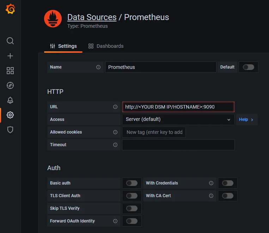Click the Prometheus flame logo
The height and width of the screenshot is (233, 269).
click(x=53, y=19)
